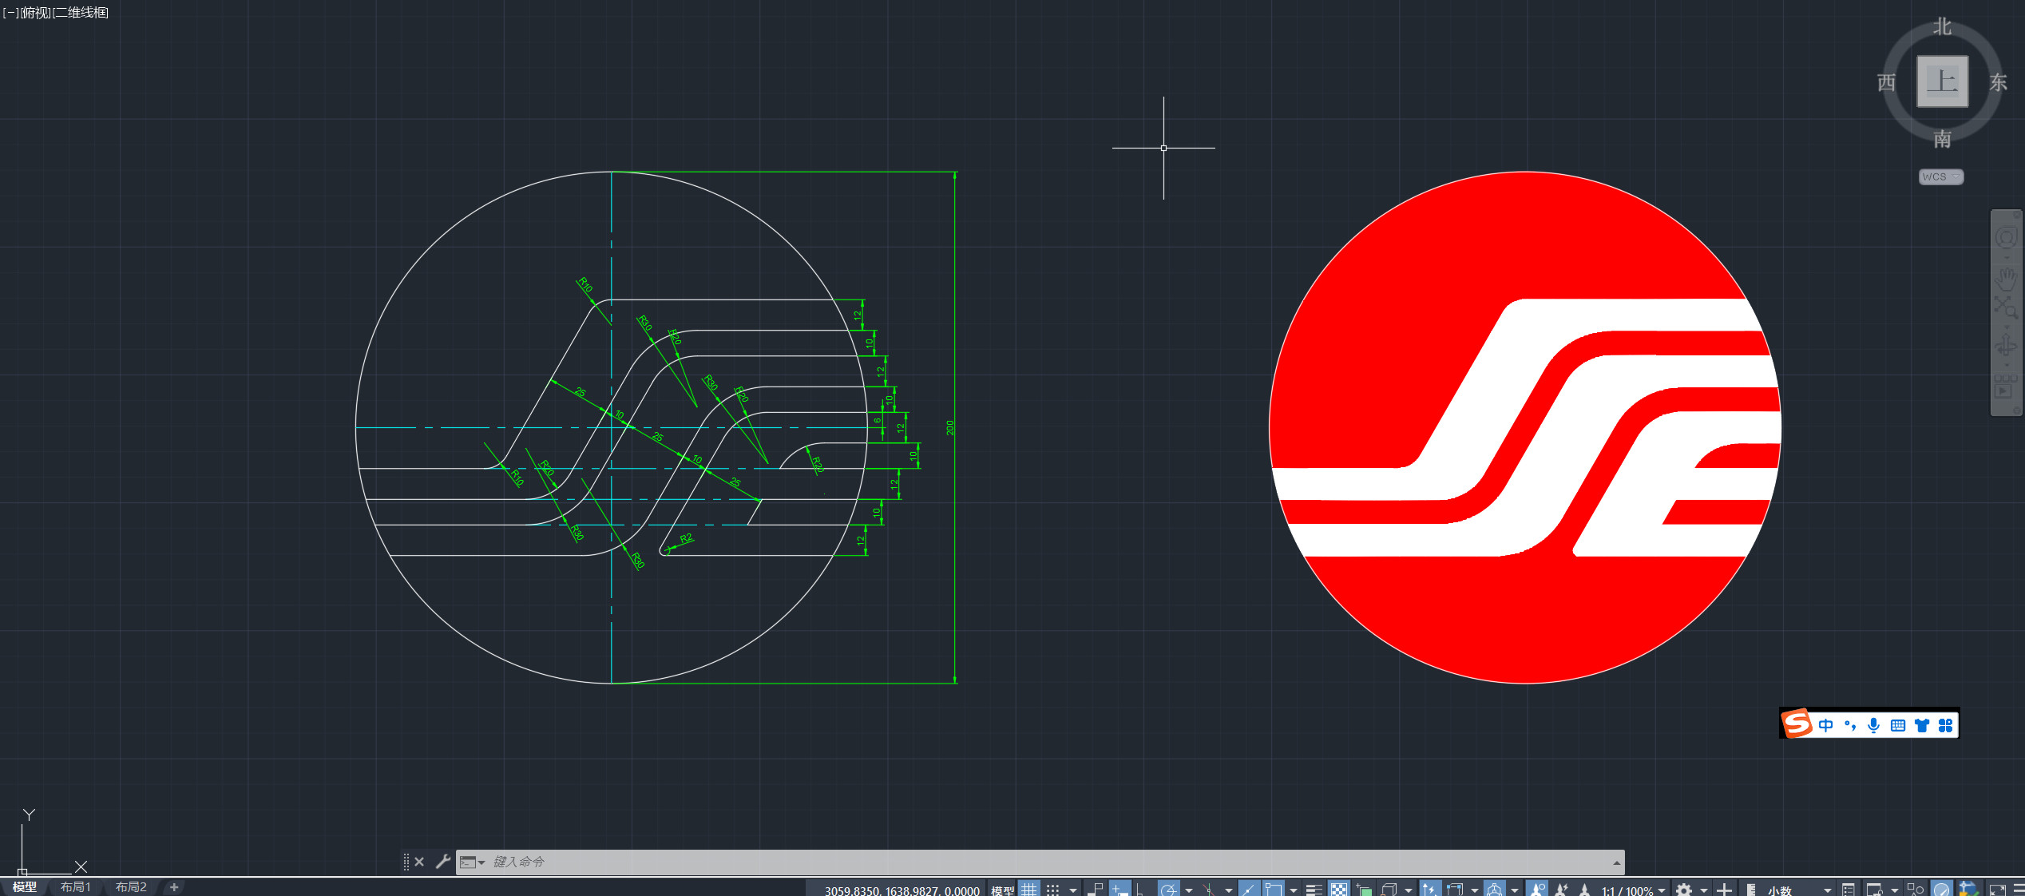Select the Zoom Extents navigation tool
This screenshot has width=2025, height=896.
click(x=2006, y=307)
